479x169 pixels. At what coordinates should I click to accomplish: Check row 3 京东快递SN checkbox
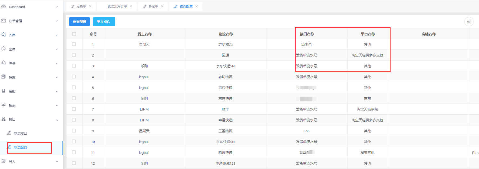pyautogui.click(x=74, y=66)
